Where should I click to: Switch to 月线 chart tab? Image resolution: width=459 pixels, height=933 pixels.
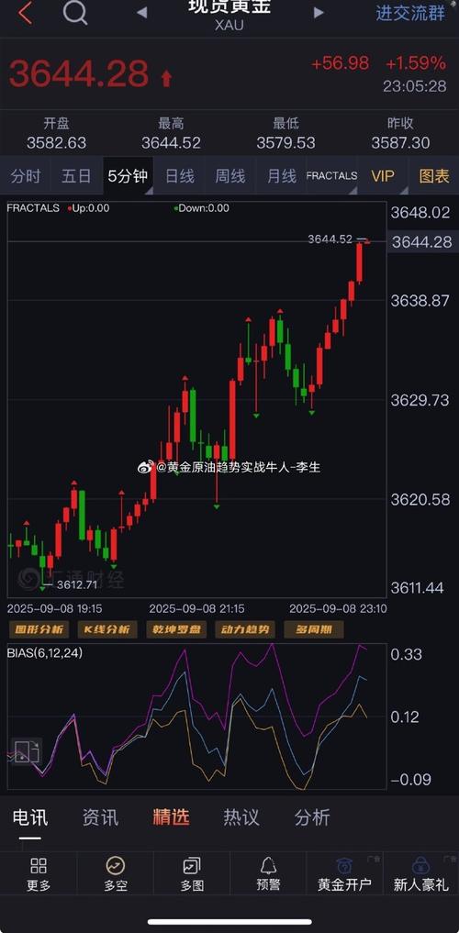click(x=281, y=176)
